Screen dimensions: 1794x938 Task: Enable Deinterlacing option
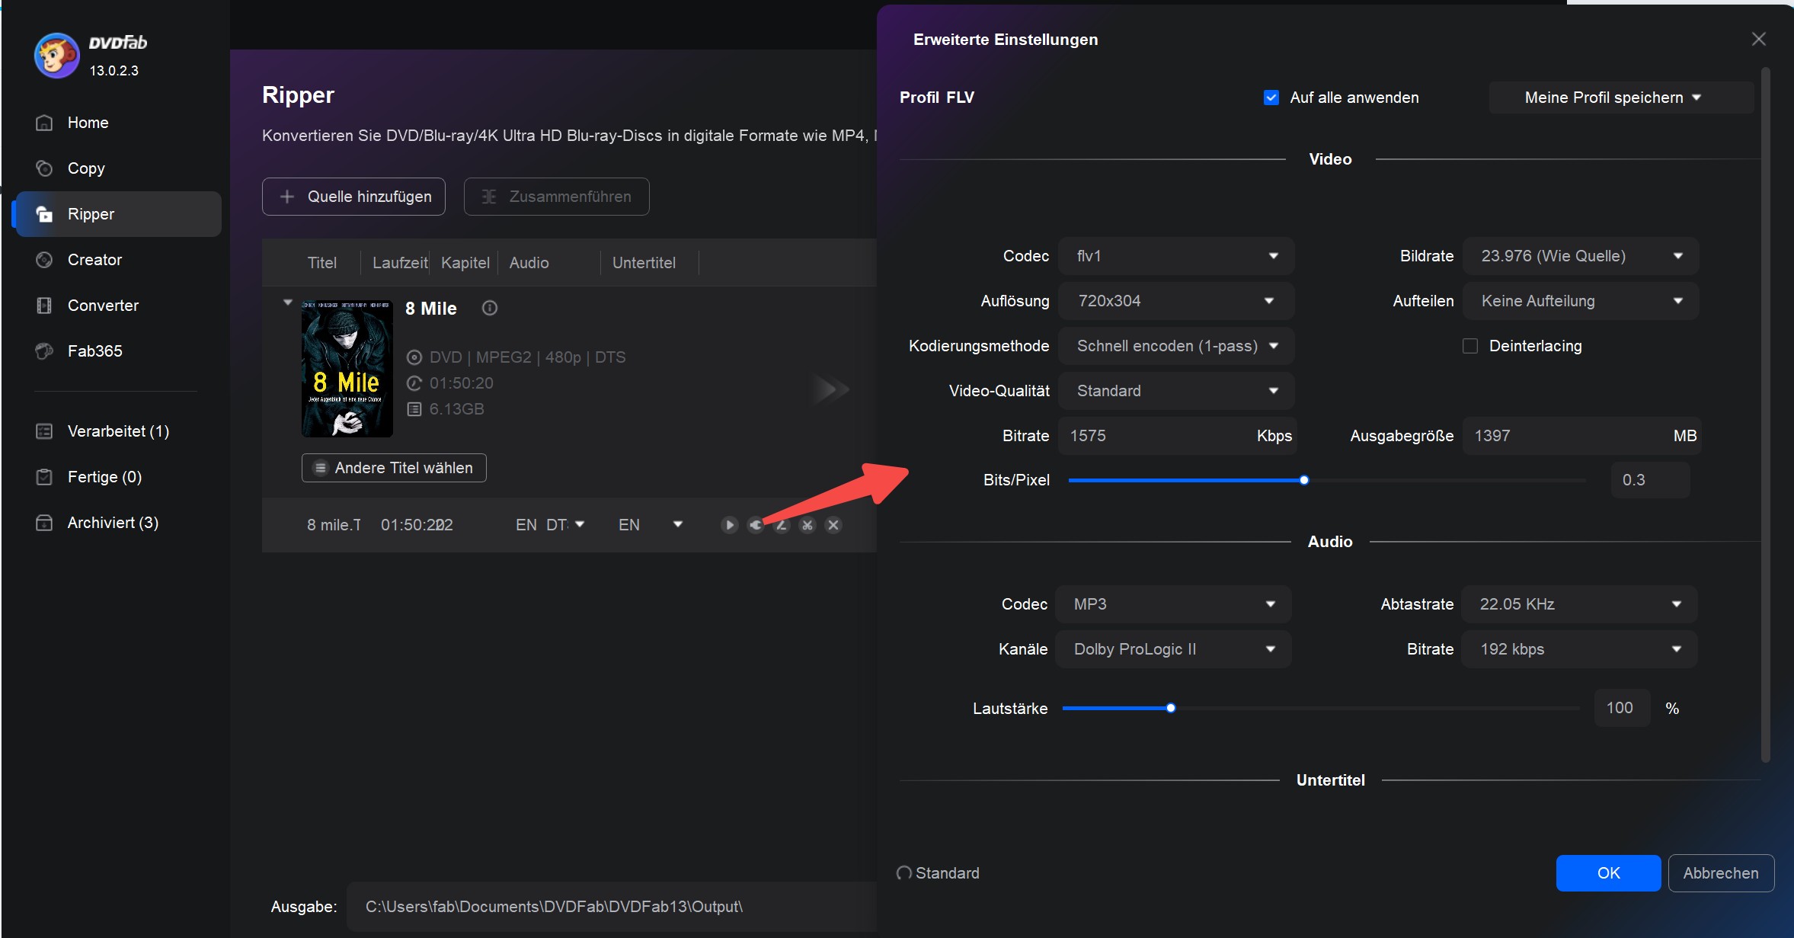(1469, 345)
